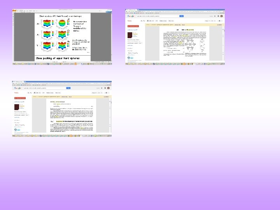Viewport: 280px width, 210px height.
Task: Open book cover in text-only Books screenshot
Action: click(17, 107)
